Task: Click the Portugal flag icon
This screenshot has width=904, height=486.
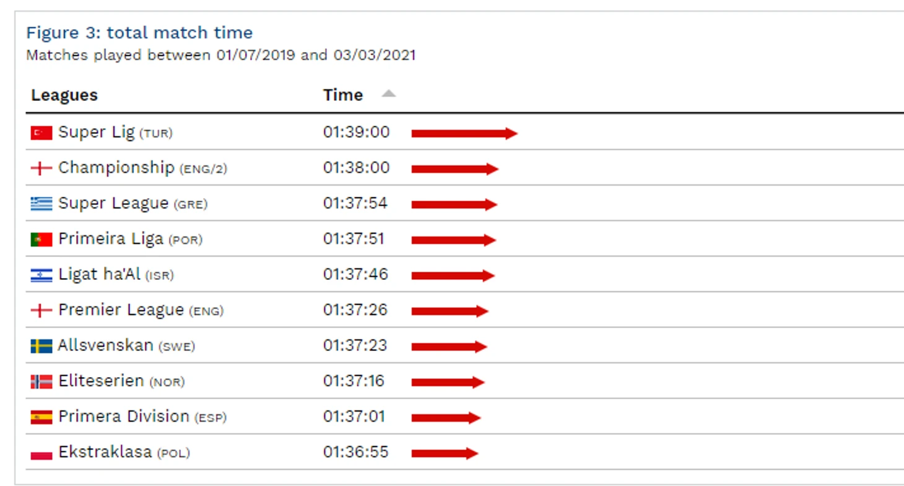Action: (x=41, y=240)
